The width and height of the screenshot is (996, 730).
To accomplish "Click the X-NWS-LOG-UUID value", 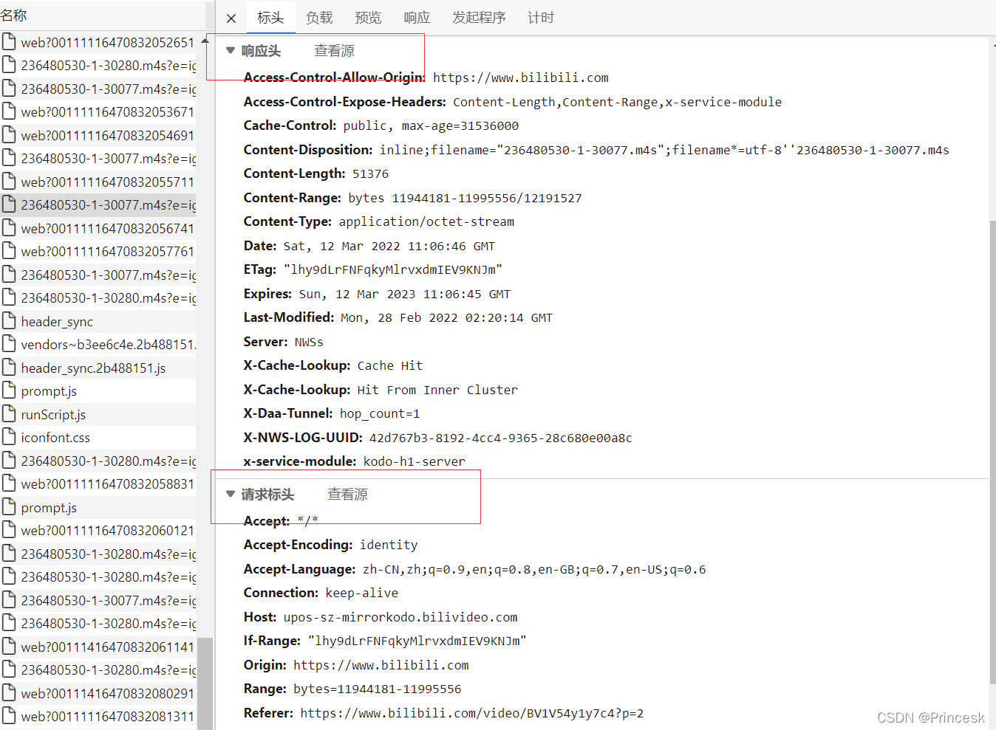I will coord(501,438).
